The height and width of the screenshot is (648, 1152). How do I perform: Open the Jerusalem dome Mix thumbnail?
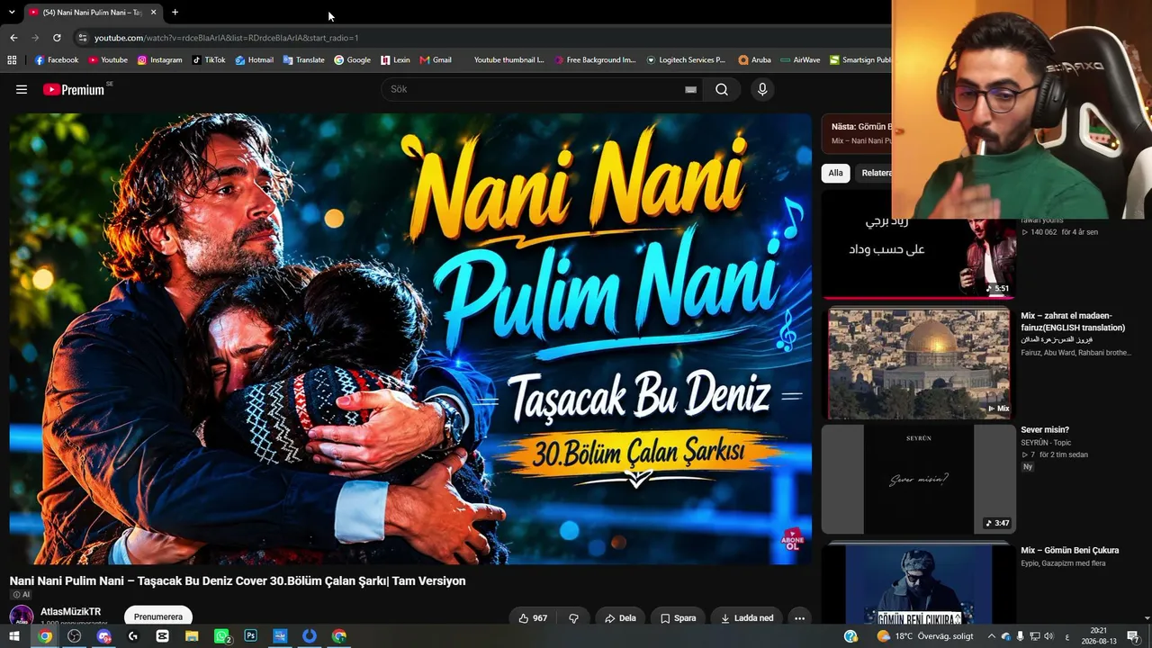click(x=919, y=364)
